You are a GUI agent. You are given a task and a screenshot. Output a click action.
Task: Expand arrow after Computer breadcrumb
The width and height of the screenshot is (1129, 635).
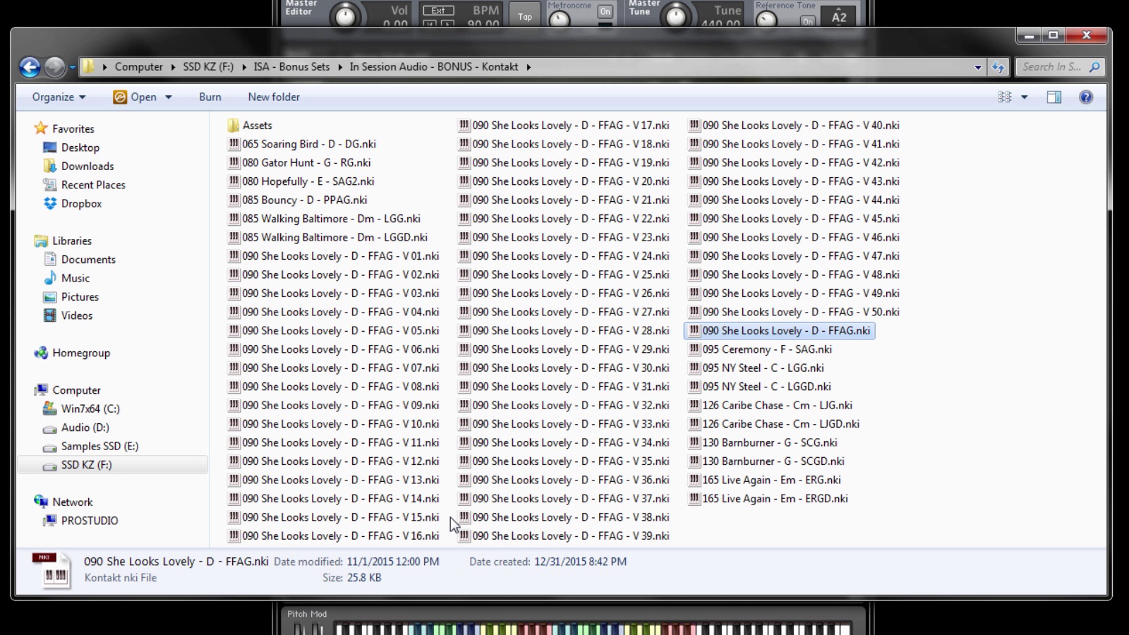pyautogui.click(x=173, y=67)
